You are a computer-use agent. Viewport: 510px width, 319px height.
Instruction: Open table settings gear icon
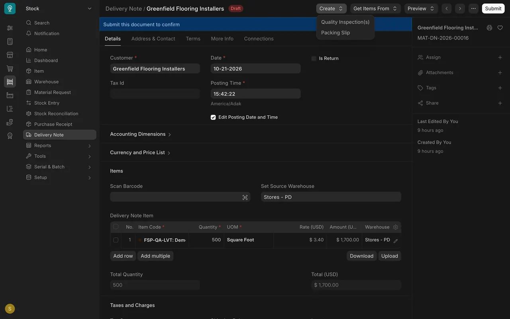tap(396, 227)
